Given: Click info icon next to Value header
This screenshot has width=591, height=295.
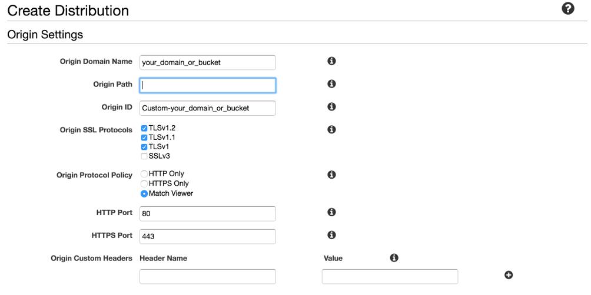Looking at the screenshot, I should pyautogui.click(x=394, y=258).
